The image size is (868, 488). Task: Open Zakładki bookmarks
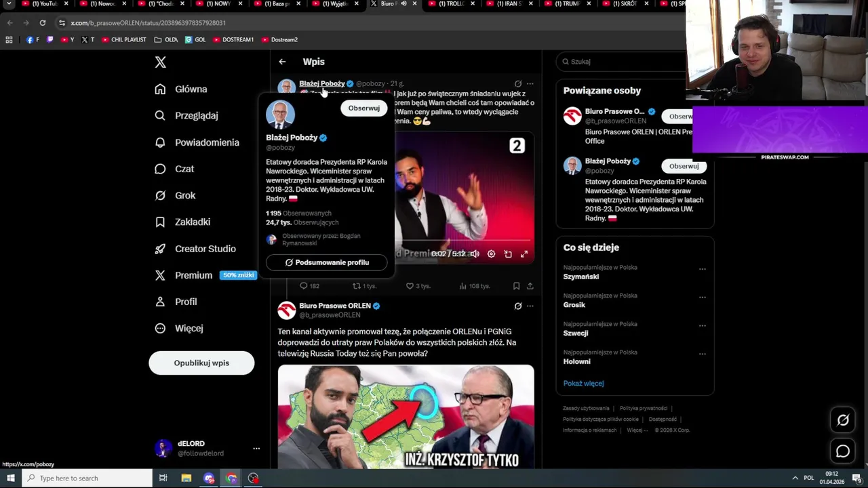click(182, 222)
